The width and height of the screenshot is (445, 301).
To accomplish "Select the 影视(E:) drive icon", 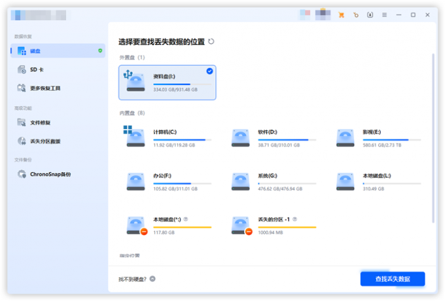I will (345, 138).
